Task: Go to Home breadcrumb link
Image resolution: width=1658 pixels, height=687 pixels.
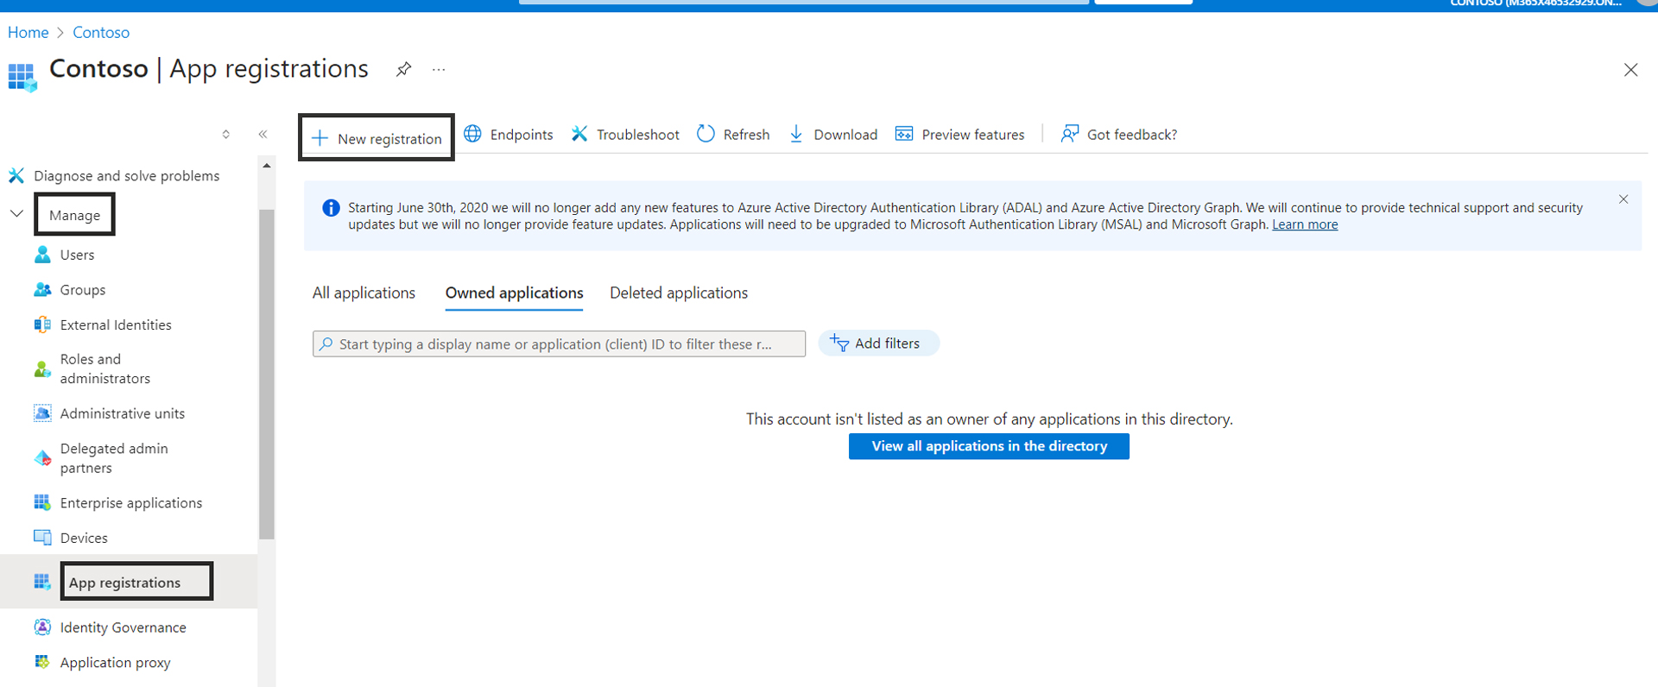Action: tap(28, 32)
